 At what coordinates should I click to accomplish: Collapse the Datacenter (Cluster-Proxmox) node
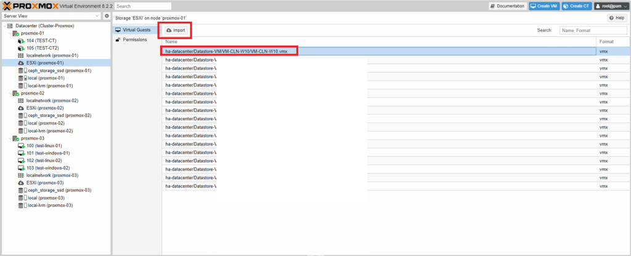(x=5, y=26)
